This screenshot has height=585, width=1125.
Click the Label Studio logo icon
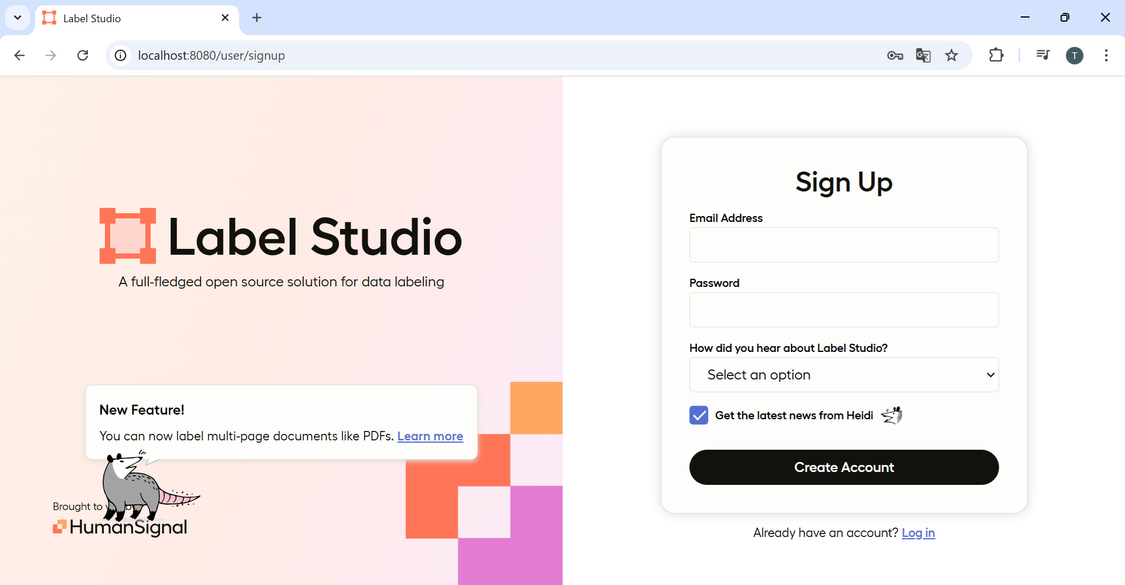click(128, 236)
